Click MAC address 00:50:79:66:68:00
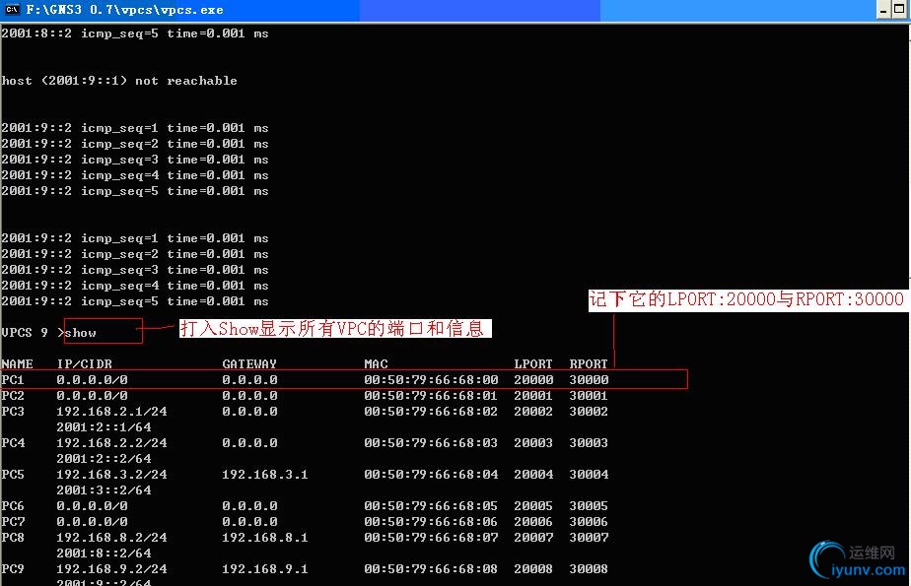 point(431,379)
